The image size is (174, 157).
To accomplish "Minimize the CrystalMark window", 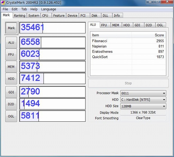I will coord(150,2).
